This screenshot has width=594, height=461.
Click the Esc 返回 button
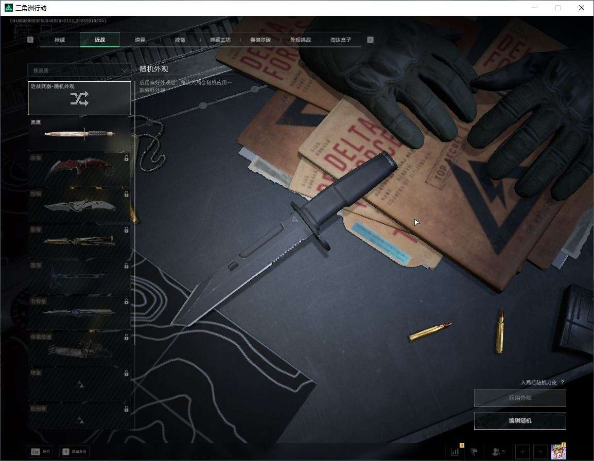41,452
